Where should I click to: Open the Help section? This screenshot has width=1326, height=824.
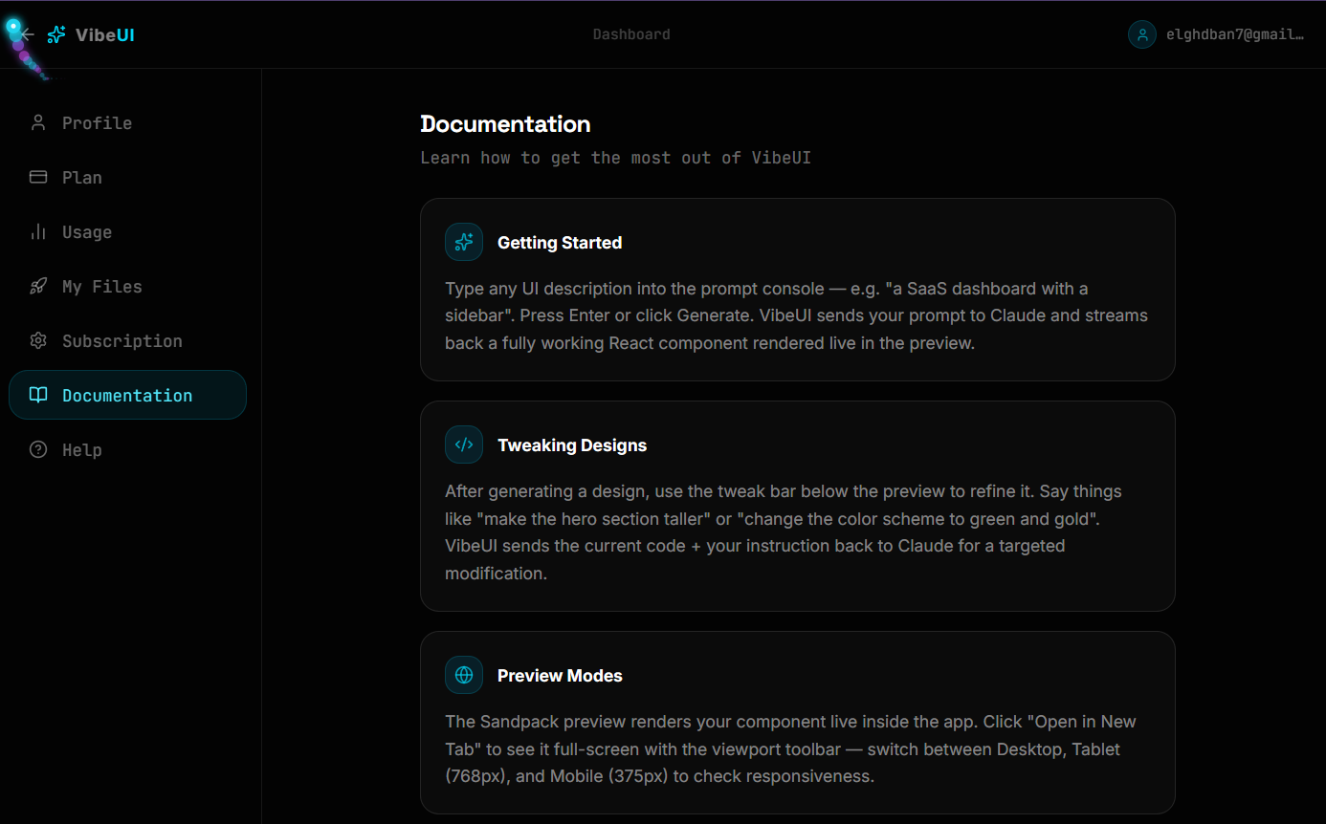127,449
